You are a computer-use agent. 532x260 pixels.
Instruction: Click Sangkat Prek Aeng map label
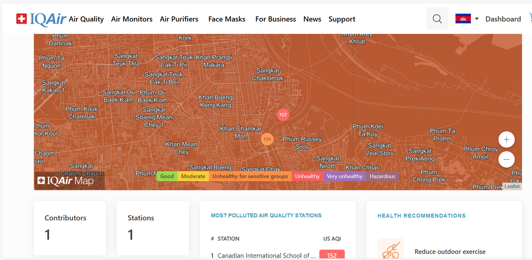pyautogui.click(x=420, y=155)
